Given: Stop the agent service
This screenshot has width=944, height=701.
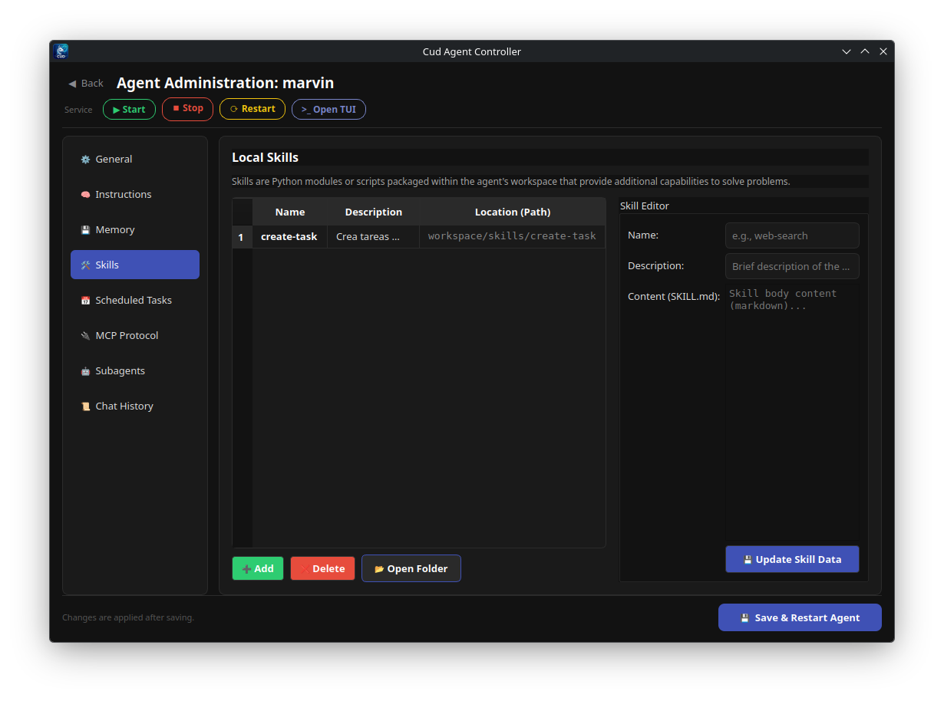Looking at the screenshot, I should [187, 108].
